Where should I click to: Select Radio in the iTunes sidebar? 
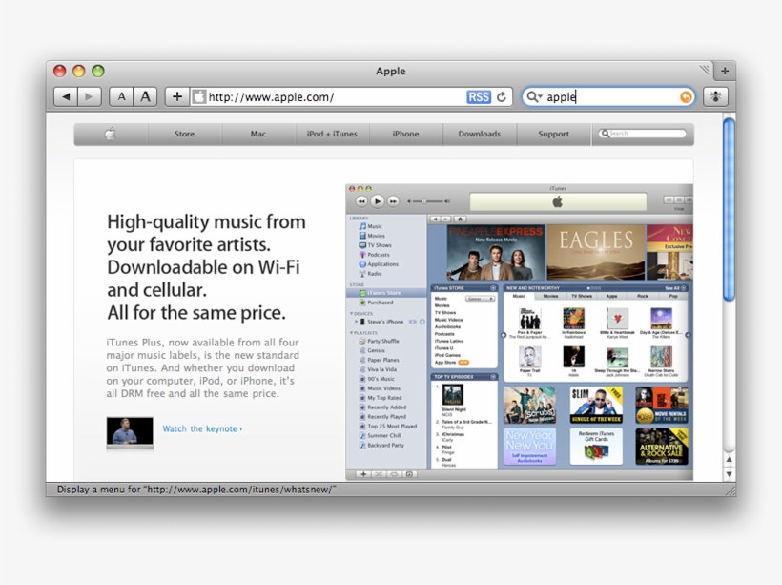(371, 274)
